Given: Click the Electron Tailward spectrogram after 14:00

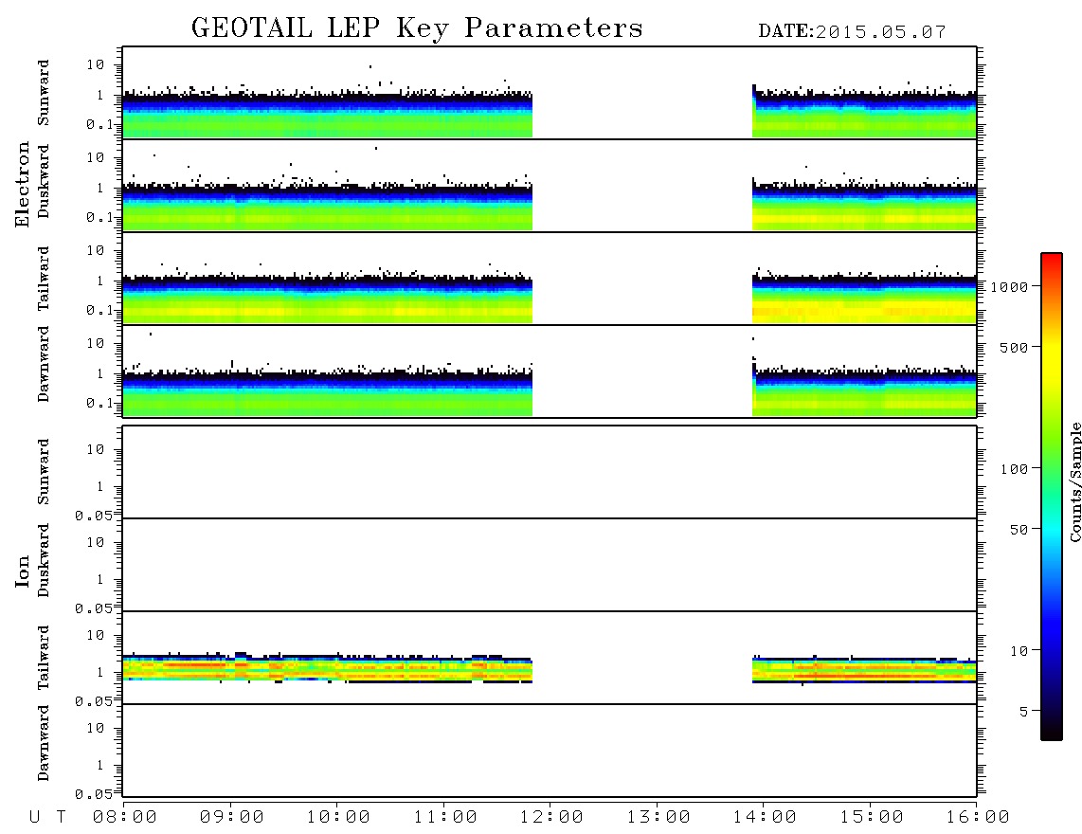Looking at the screenshot, I should pyautogui.click(x=864, y=299).
